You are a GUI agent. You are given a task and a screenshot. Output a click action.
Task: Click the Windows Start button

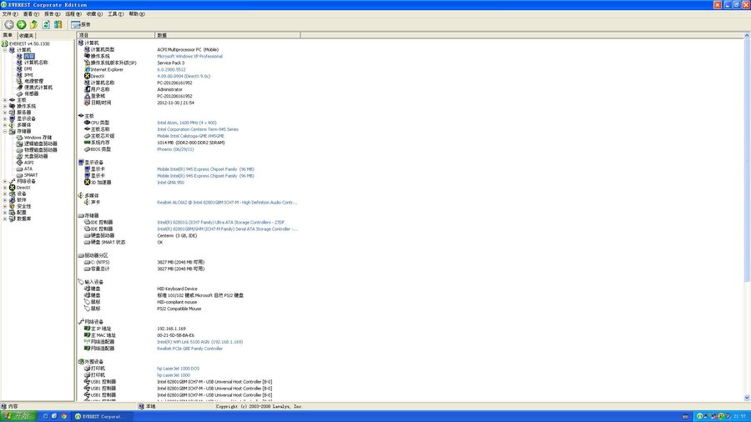tap(16, 415)
